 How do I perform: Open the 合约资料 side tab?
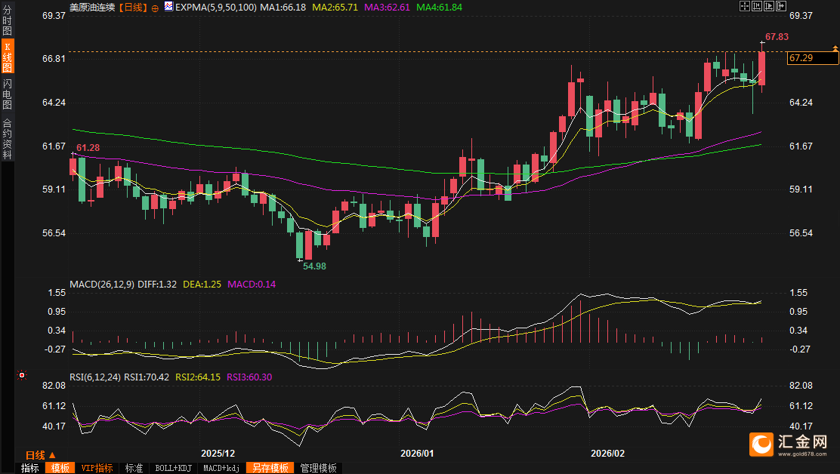pos(8,138)
